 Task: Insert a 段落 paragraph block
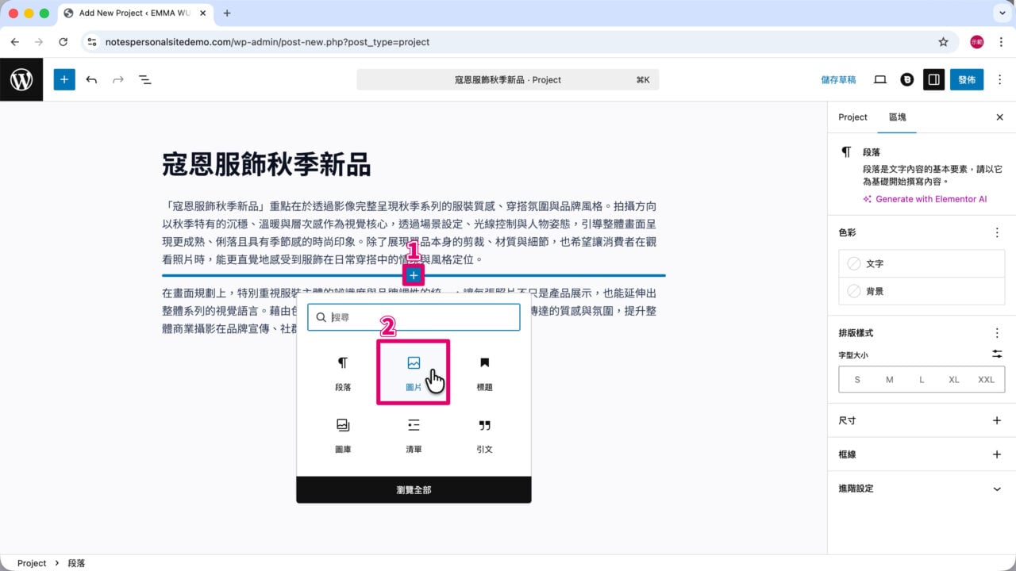click(343, 374)
